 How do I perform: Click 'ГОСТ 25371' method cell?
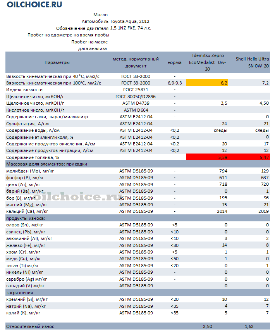click(x=136, y=90)
